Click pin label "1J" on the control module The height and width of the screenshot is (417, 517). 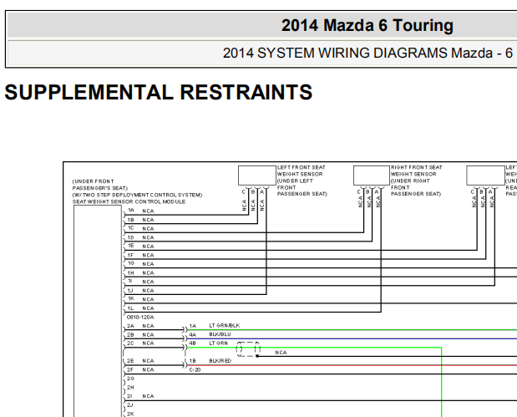click(130, 290)
